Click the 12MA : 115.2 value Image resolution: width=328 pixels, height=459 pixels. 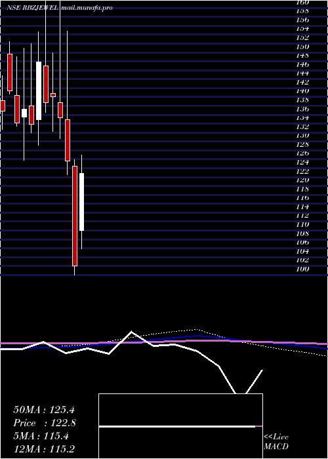(x=45, y=449)
